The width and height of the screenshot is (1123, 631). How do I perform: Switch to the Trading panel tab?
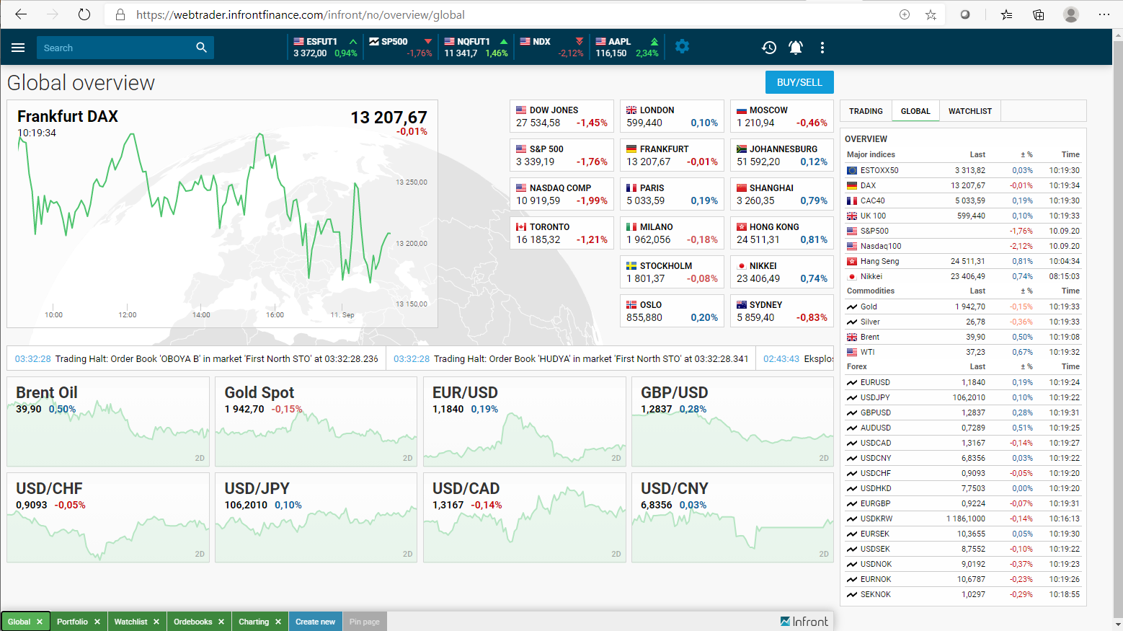[866, 111]
